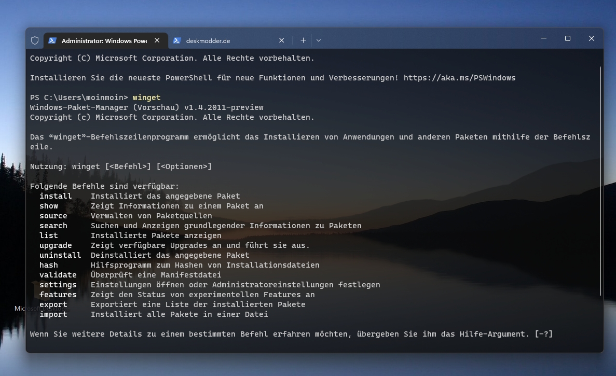
Task: Click the 'hash' command name
Action: point(49,265)
